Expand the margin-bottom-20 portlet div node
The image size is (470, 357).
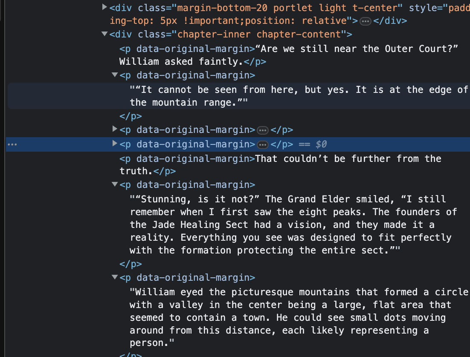(x=104, y=7)
